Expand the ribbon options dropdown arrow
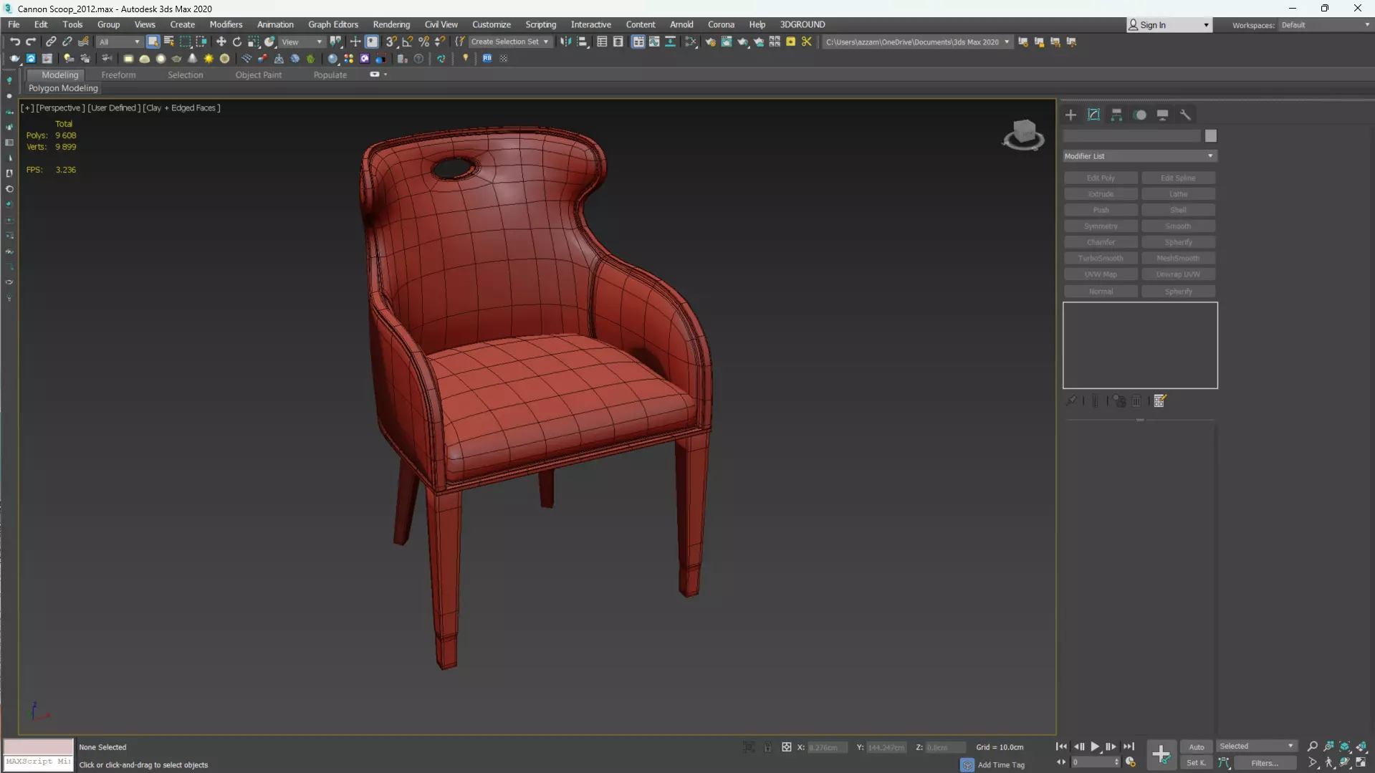This screenshot has height=773, width=1375. (x=385, y=75)
